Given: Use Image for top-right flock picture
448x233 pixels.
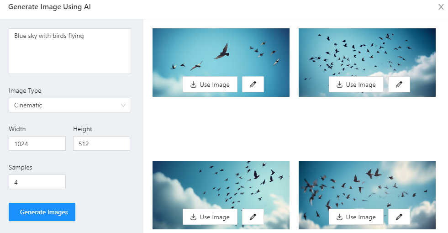Looking at the screenshot, I should point(356,85).
